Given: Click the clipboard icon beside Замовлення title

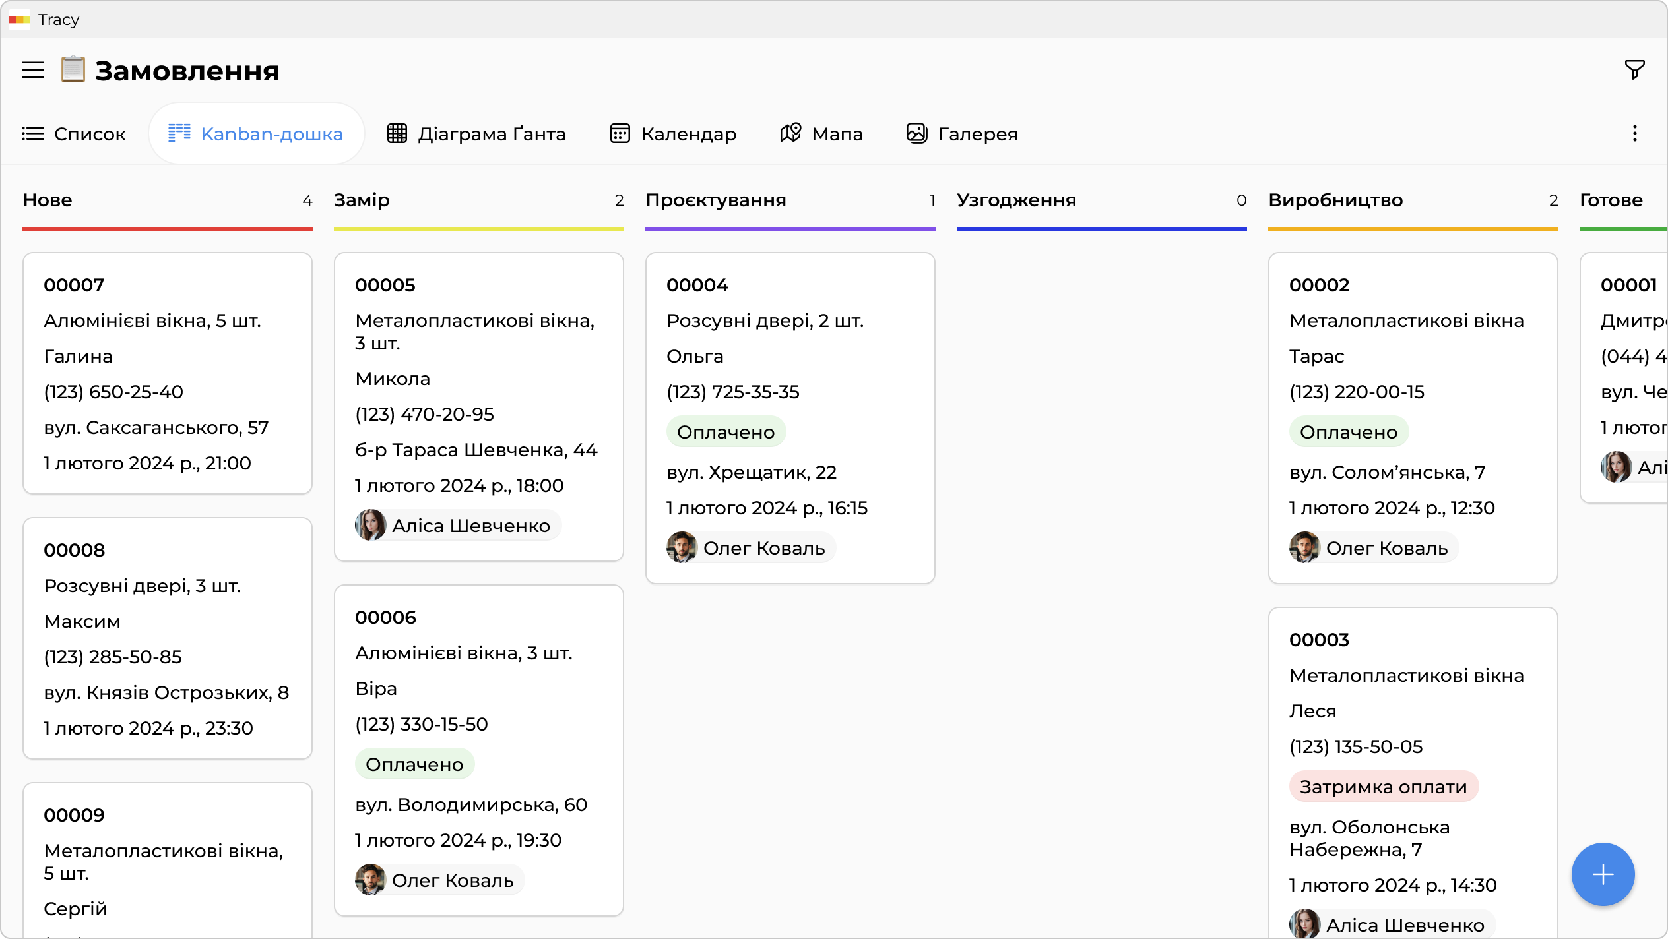Looking at the screenshot, I should pyautogui.click(x=73, y=70).
